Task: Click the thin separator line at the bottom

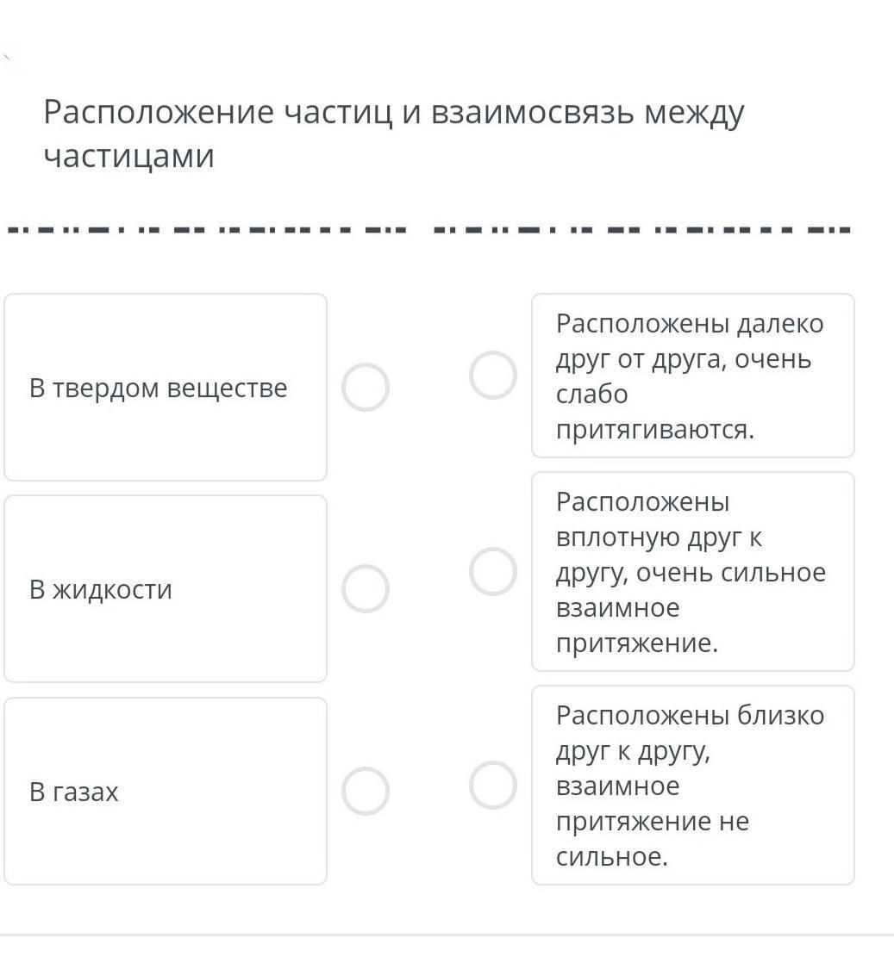Action: [447, 935]
